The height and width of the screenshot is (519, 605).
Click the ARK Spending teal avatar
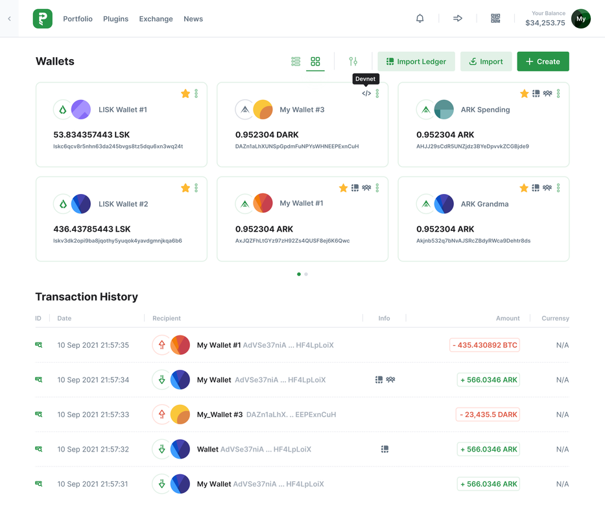pyautogui.click(x=444, y=109)
